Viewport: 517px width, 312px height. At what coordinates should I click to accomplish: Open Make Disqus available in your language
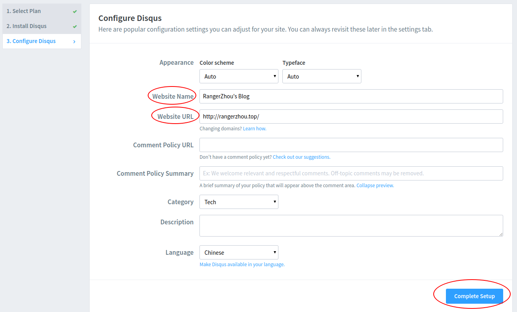(242, 265)
